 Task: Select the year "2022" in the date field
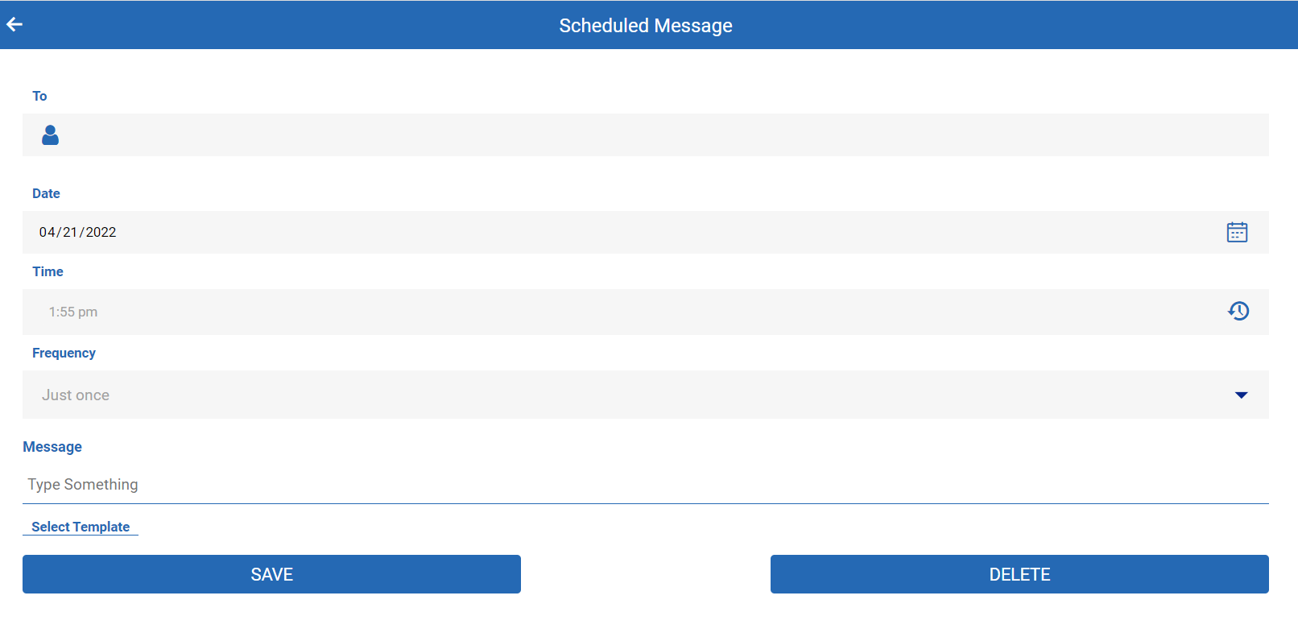point(101,232)
